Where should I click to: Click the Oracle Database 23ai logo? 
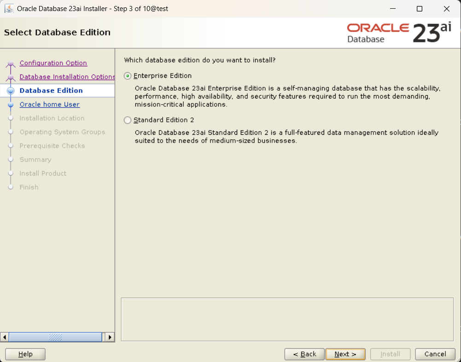coord(399,33)
